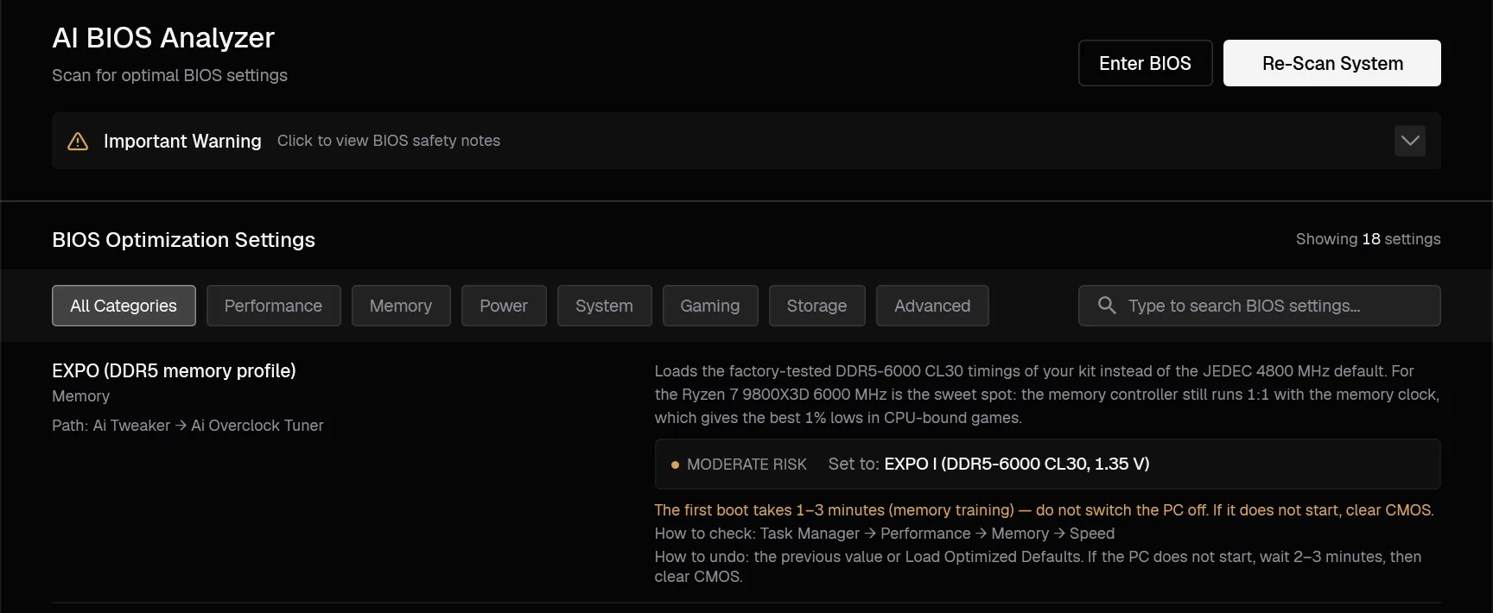This screenshot has height=613, width=1493.
Task: Select the All Categories filter tab
Action: click(124, 306)
